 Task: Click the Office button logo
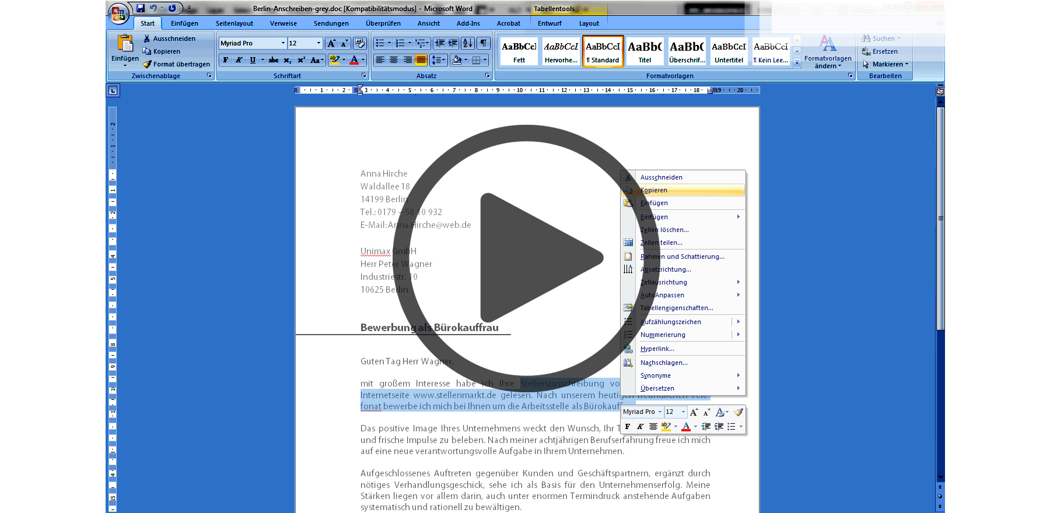(118, 13)
